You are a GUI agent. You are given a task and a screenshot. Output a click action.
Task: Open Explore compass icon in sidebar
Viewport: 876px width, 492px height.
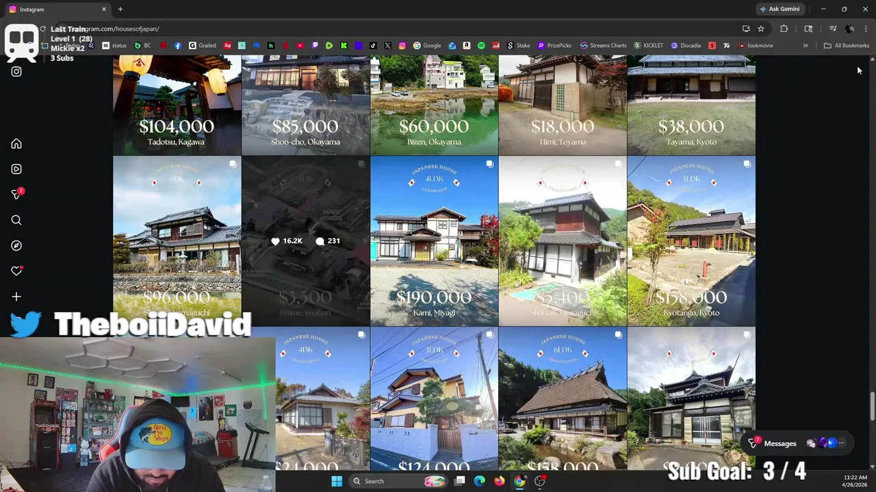(16, 245)
